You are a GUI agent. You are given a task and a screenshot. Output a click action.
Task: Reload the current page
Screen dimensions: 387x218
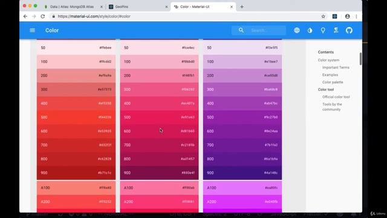(x=43, y=16)
